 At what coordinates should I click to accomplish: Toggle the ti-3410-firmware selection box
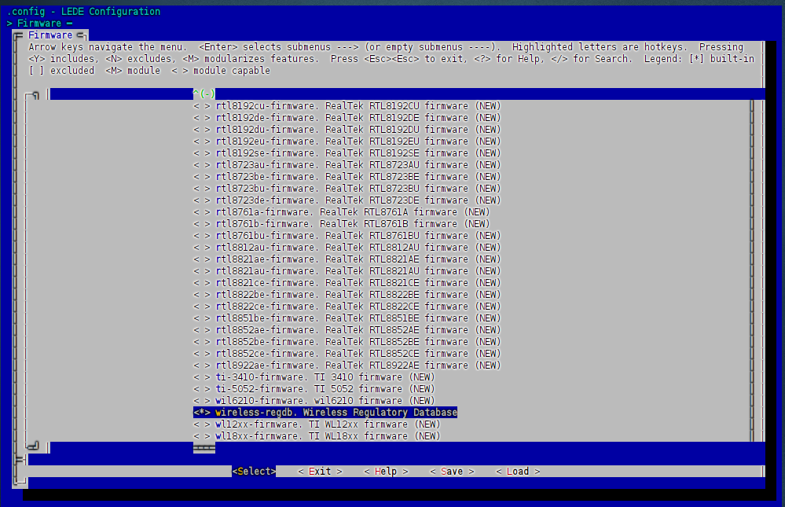pyautogui.click(x=202, y=377)
